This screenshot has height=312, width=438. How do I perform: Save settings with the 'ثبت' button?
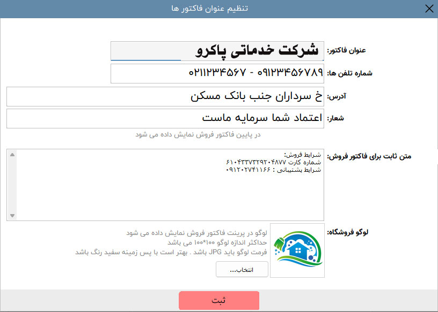click(219, 300)
